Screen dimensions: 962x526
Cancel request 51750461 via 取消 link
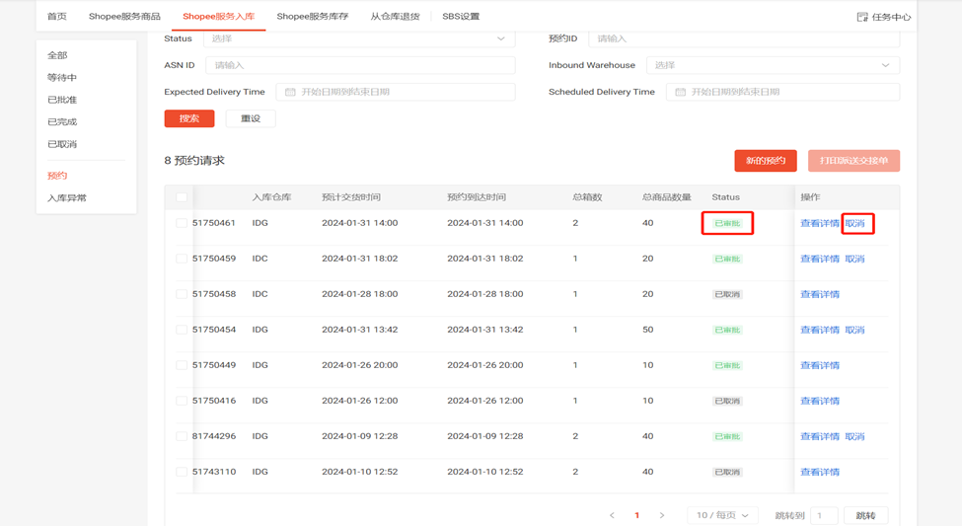coord(854,223)
